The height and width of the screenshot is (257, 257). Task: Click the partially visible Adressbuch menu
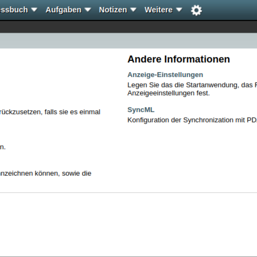(x=14, y=10)
